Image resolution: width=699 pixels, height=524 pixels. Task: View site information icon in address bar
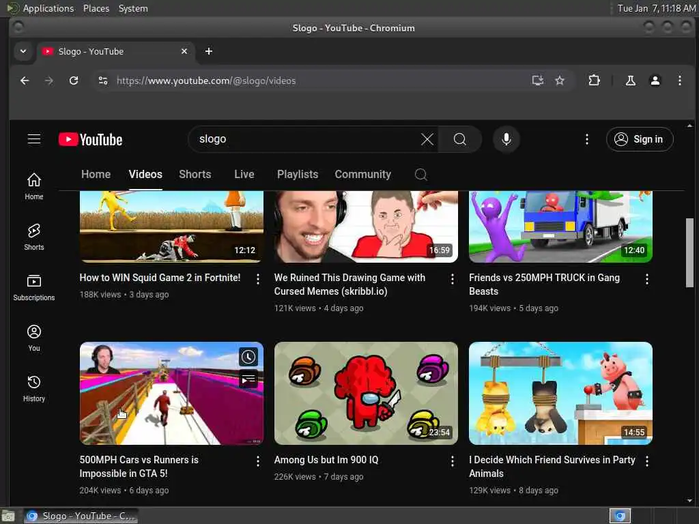click(x=103, y=81)
